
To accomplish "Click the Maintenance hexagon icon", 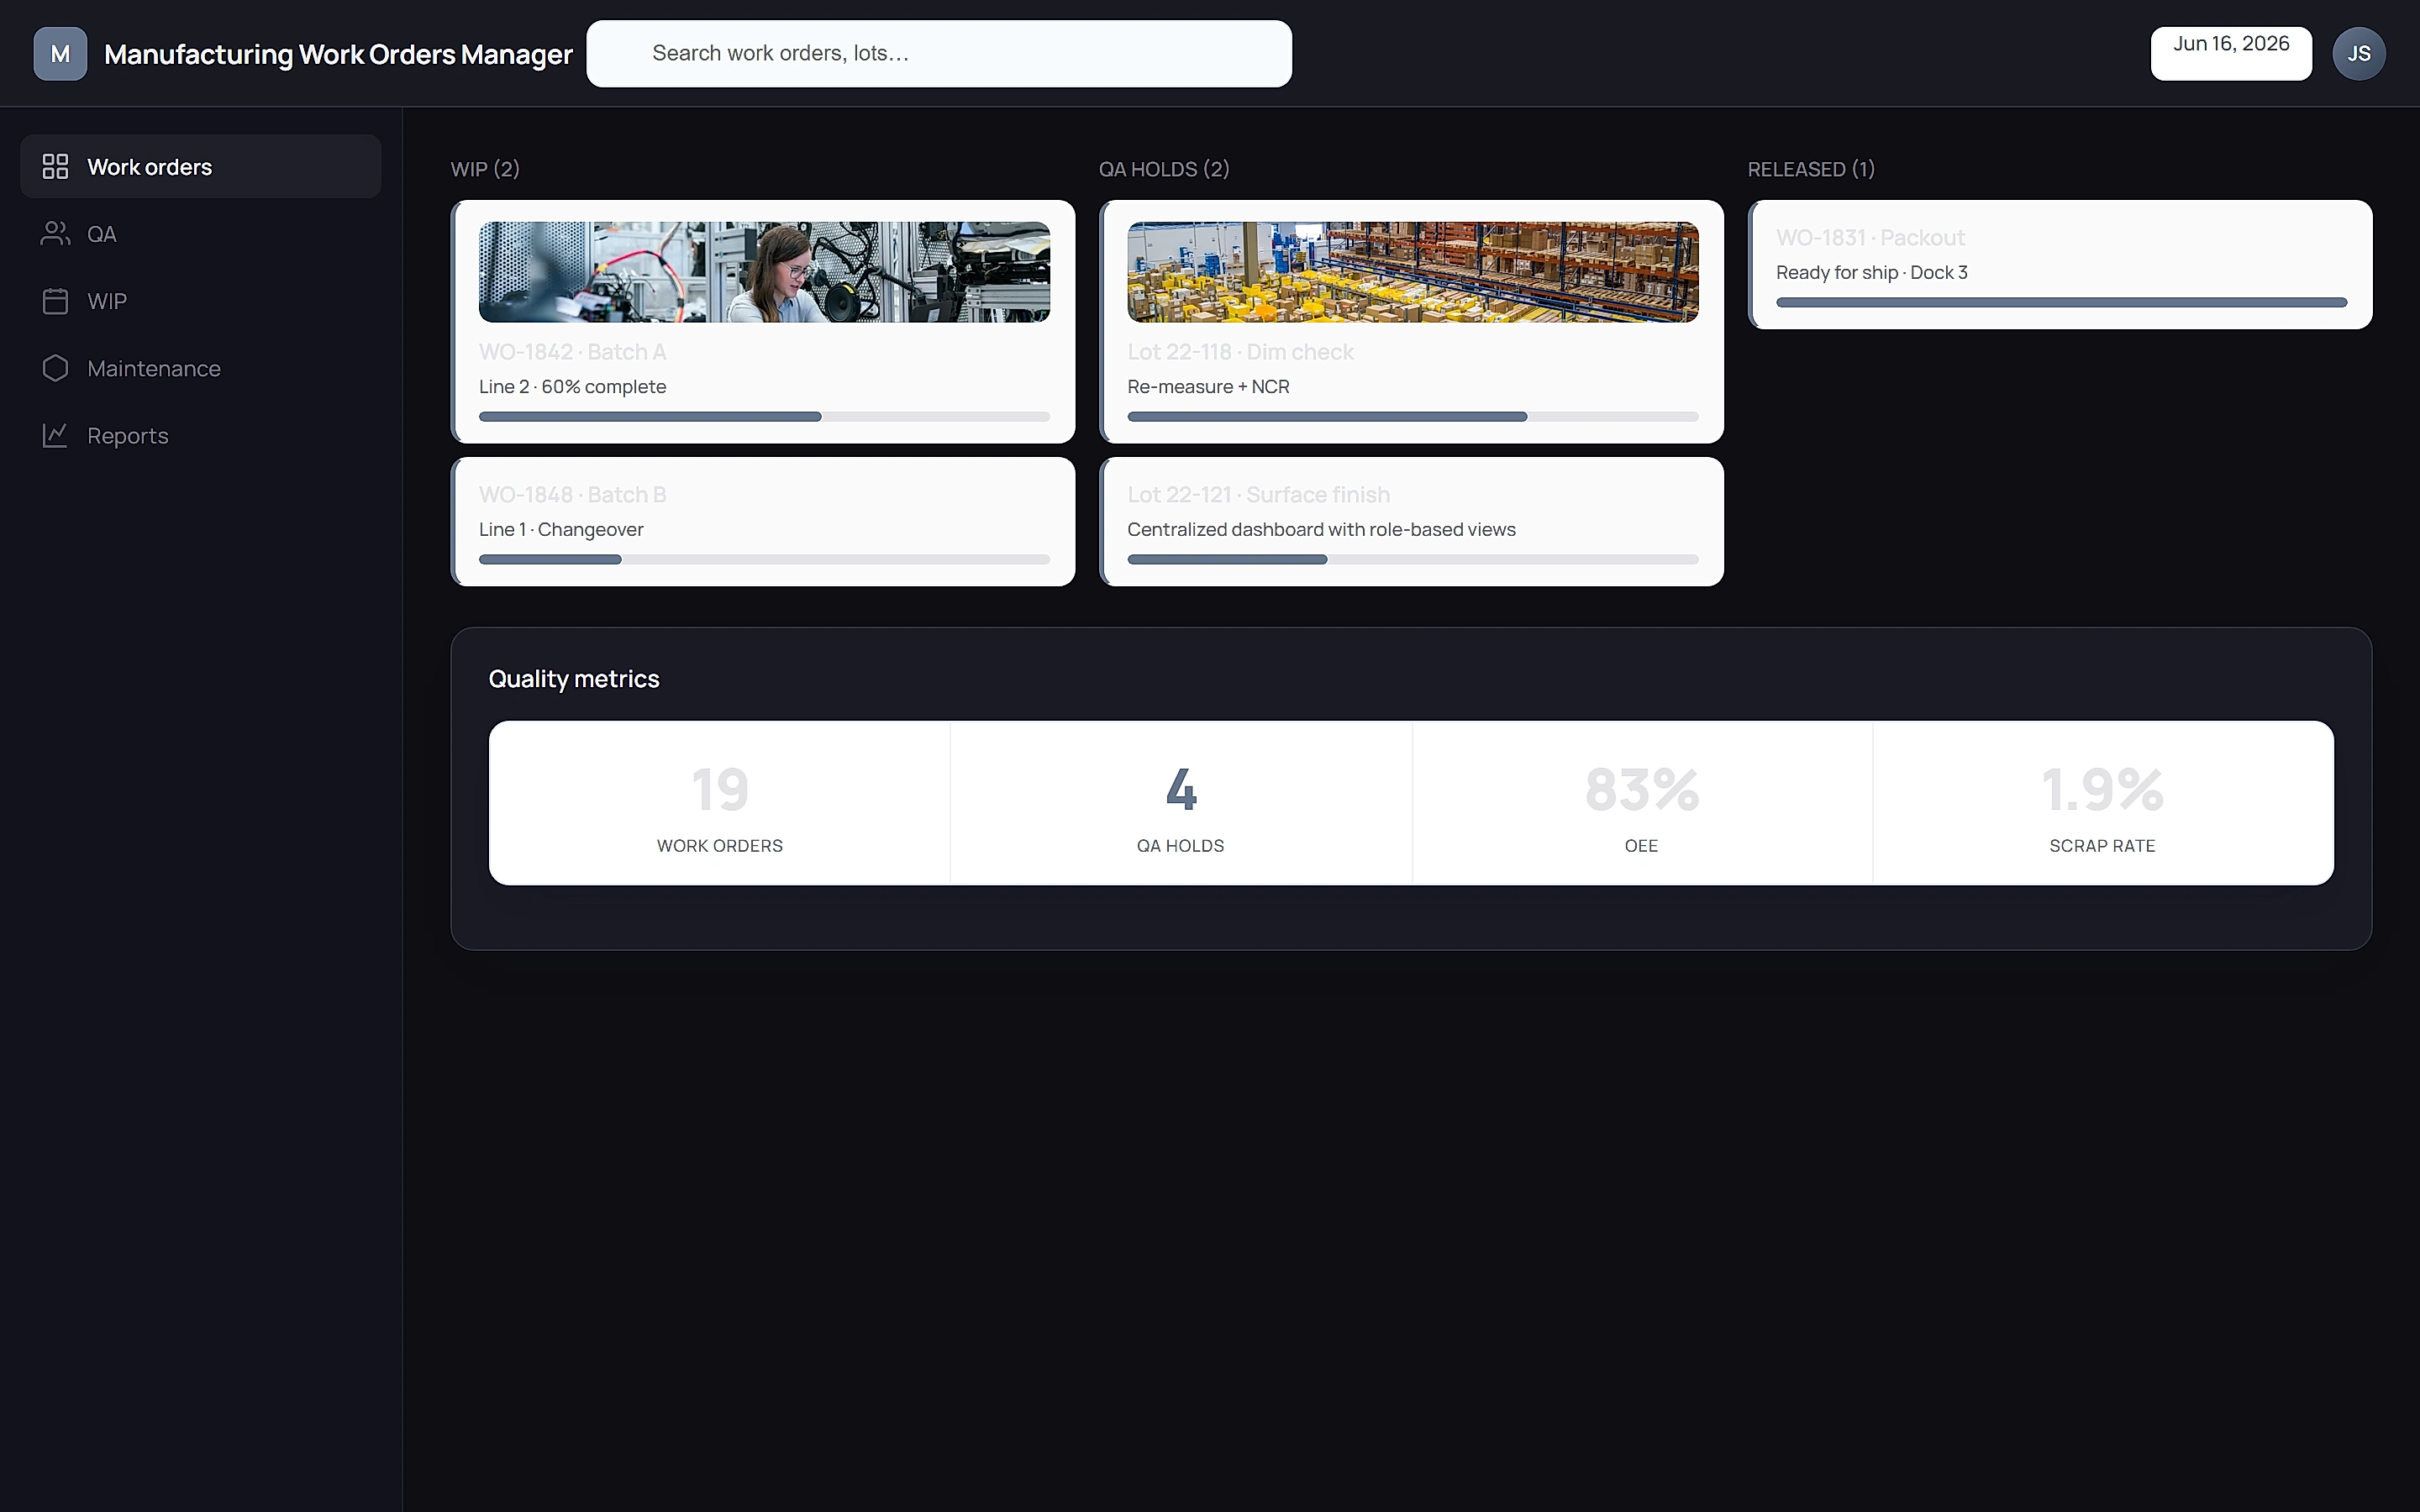I will click(55, 368).
